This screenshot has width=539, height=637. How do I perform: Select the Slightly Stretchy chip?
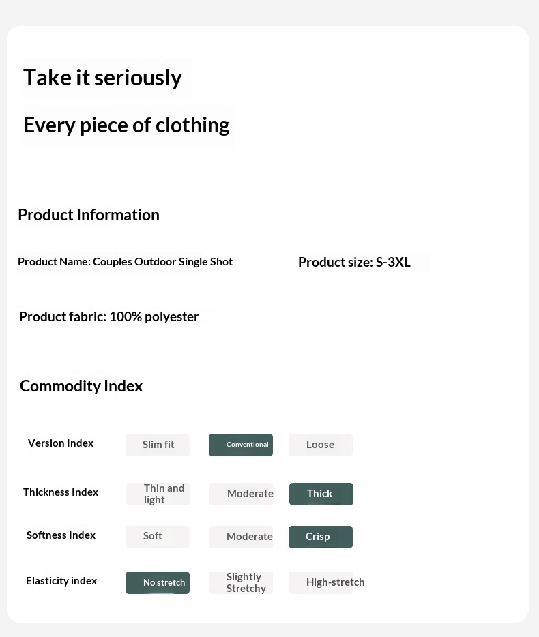tap(241, 583)
